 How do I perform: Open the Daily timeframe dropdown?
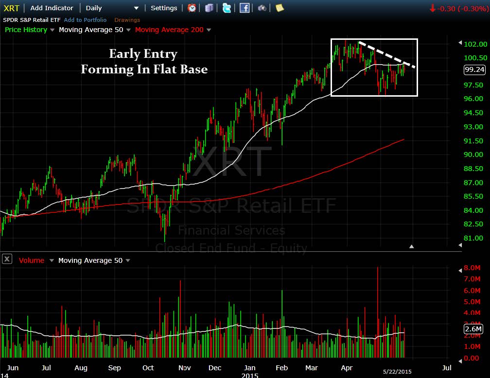point(136,8)
